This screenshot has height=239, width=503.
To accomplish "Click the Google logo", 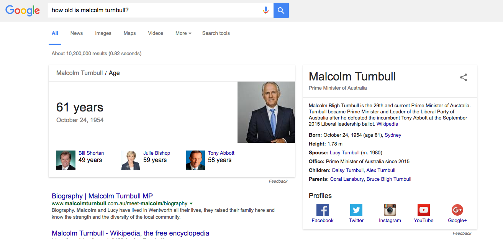I will click(23, 10).
